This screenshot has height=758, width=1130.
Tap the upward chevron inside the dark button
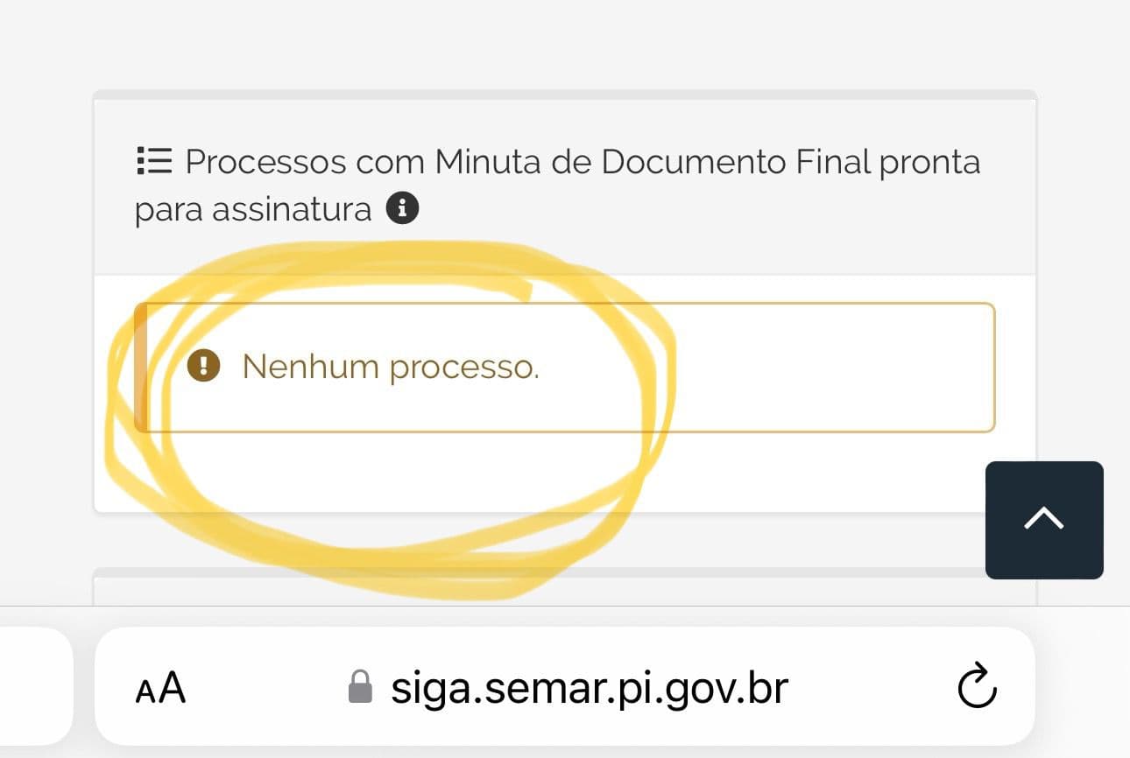pos(1043,519)
